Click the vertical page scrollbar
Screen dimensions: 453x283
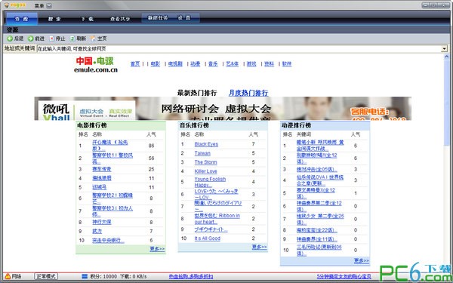(447, 161)
